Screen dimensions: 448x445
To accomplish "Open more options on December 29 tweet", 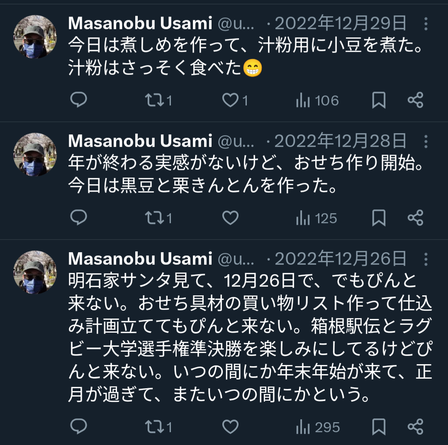I will pyautogui.click(x=426, y=24).
